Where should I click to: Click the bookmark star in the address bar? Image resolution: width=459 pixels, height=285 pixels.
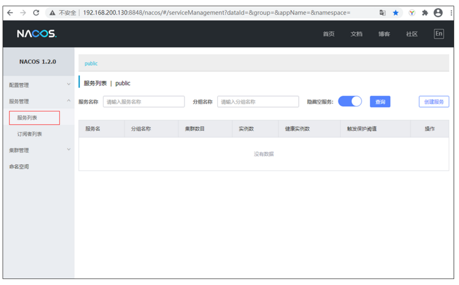pos(396,13)
